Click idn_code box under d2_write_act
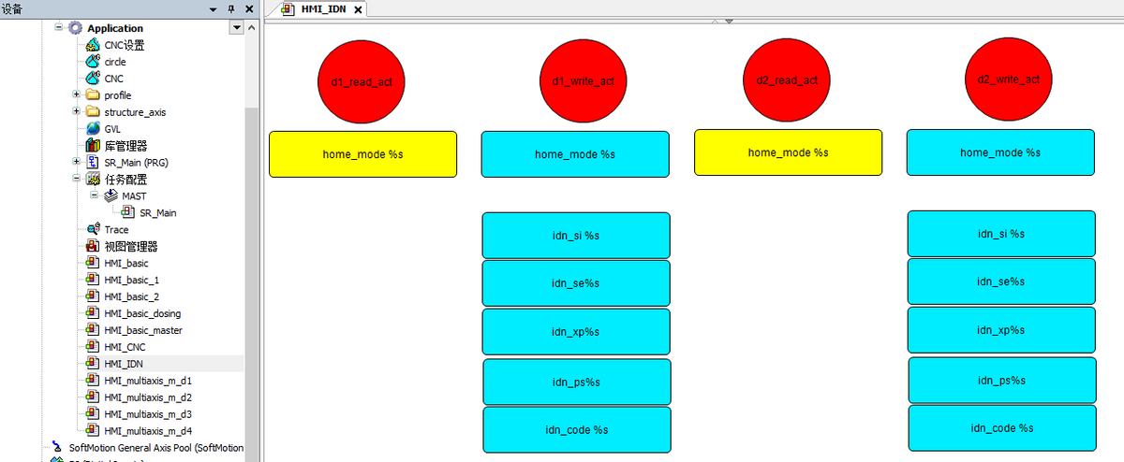 tap(1001, 428)
